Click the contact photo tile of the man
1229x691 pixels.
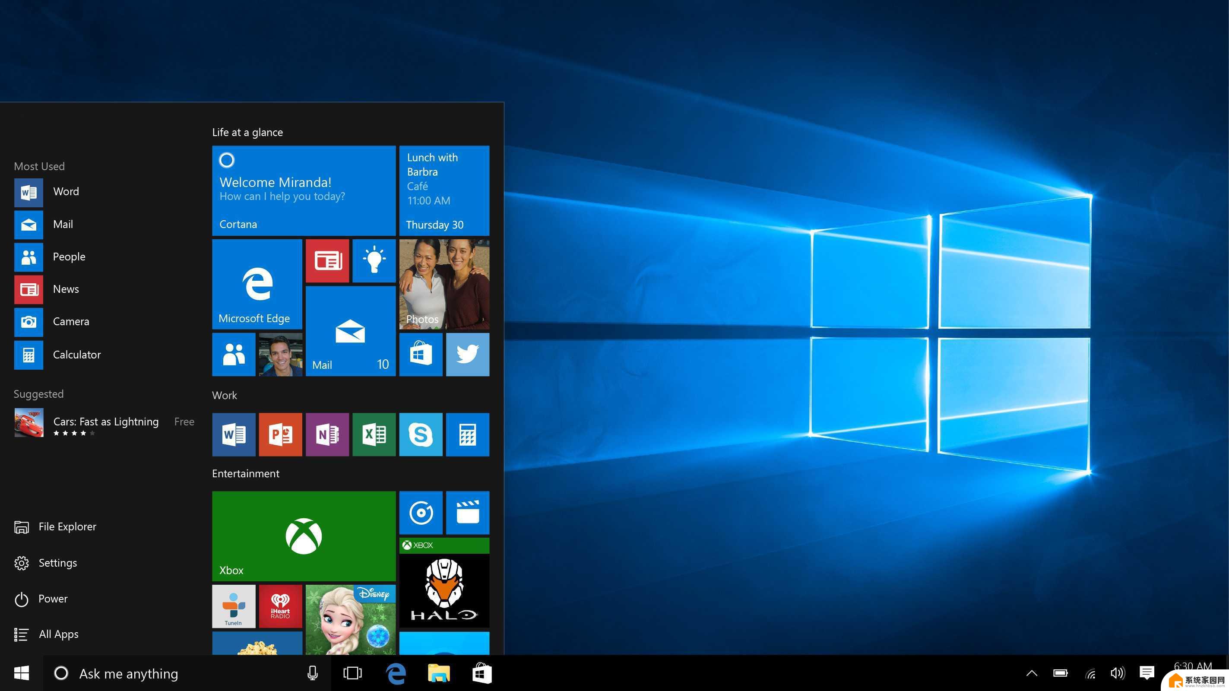click(x=281, y=355)
